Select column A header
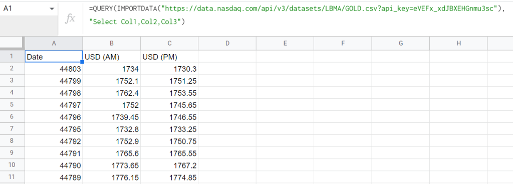Image resolution: width=513 pixels, height=184 pixels. point(54,43)
